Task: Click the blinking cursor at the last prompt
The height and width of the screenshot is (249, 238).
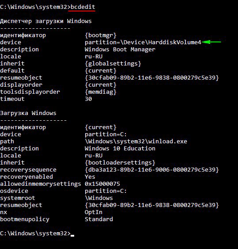Action: [72, 236]
